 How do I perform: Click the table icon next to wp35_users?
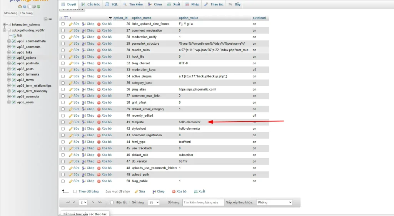[14, 102]
